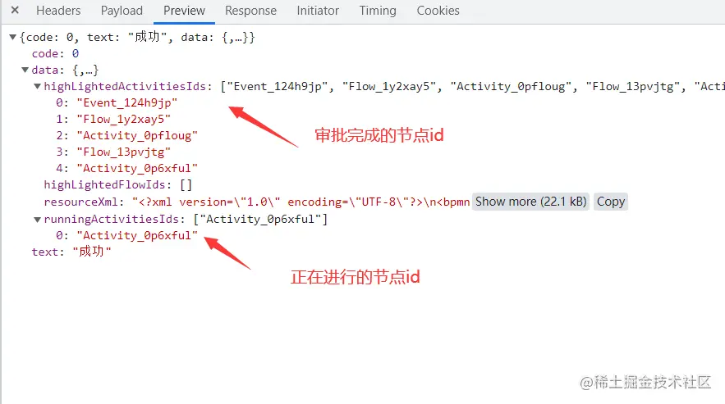
Task: Collapse the data object node
Action: pyautogui.click(x=25, y=70)
